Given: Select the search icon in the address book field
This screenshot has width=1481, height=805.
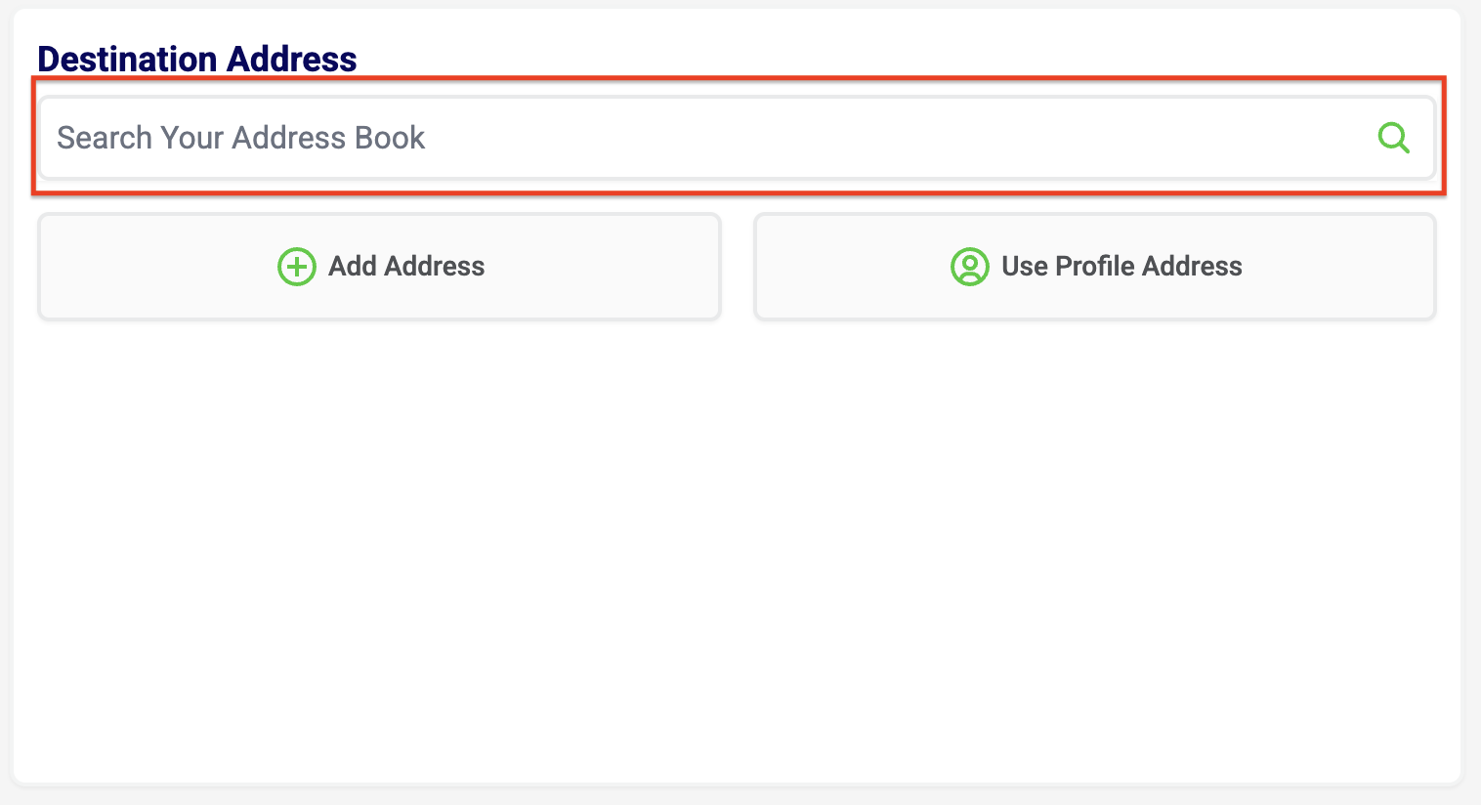Looking at the screenshot, I should 1394,138.
